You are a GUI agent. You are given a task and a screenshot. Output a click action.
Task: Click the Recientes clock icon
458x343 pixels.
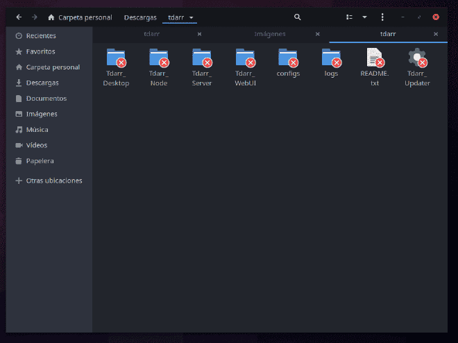19,35
